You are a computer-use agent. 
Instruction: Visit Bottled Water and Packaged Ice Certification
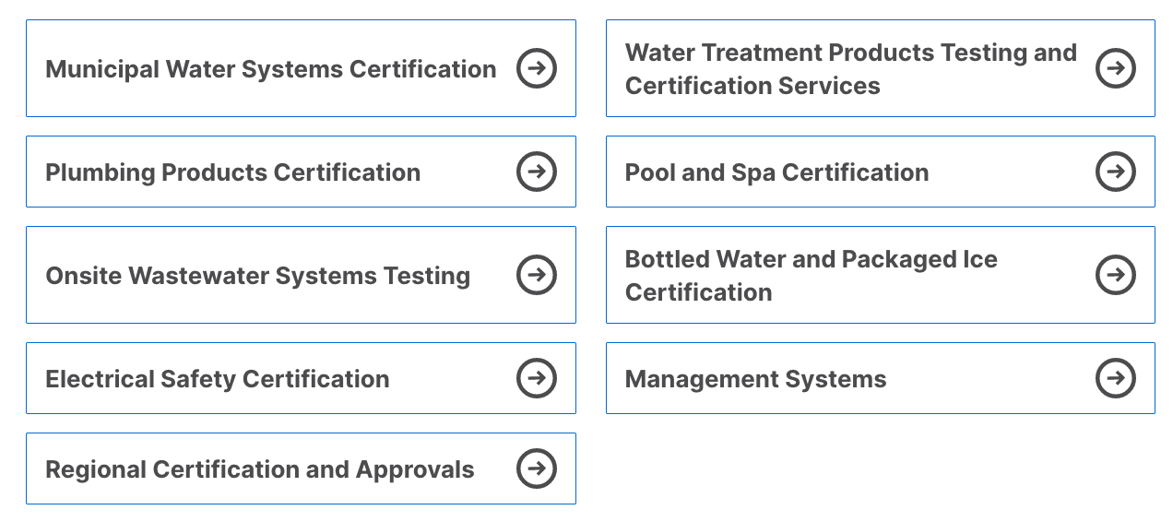[x=811, y=276]
